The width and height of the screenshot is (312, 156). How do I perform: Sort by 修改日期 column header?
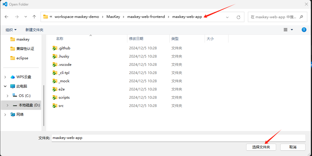point(136,39)
